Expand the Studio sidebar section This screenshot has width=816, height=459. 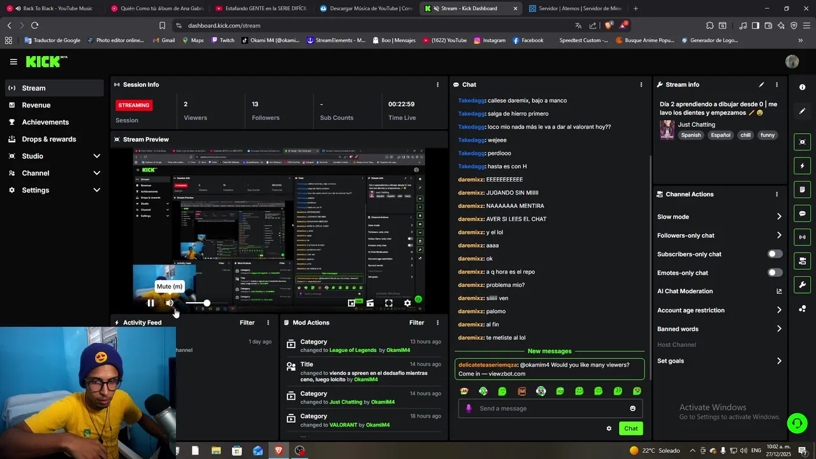coord(54,156)
